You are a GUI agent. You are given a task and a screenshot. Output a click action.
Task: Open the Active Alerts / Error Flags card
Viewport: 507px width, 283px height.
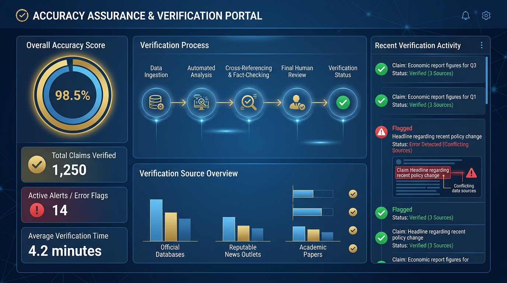74,205
